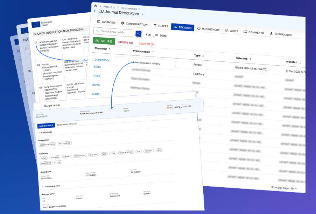Show Deleted (5) records
The image size is (316, 214).
click(146, 44)
